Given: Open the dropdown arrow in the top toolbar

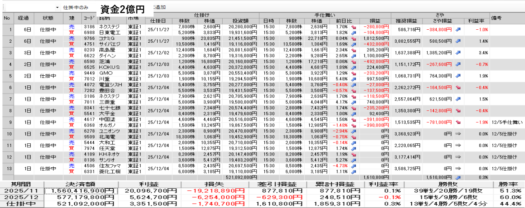Looking at the screenshot, I should tap(57, 8).
